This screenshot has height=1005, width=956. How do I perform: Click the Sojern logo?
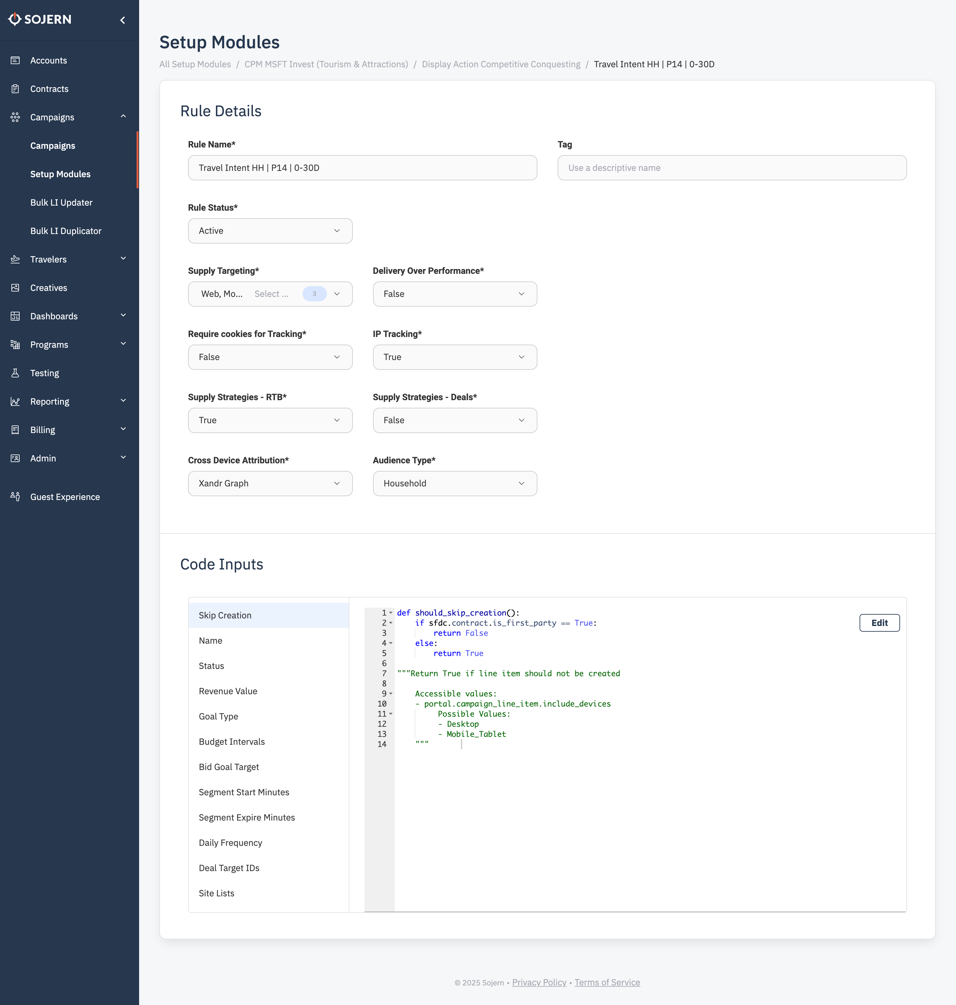(40, 19)
